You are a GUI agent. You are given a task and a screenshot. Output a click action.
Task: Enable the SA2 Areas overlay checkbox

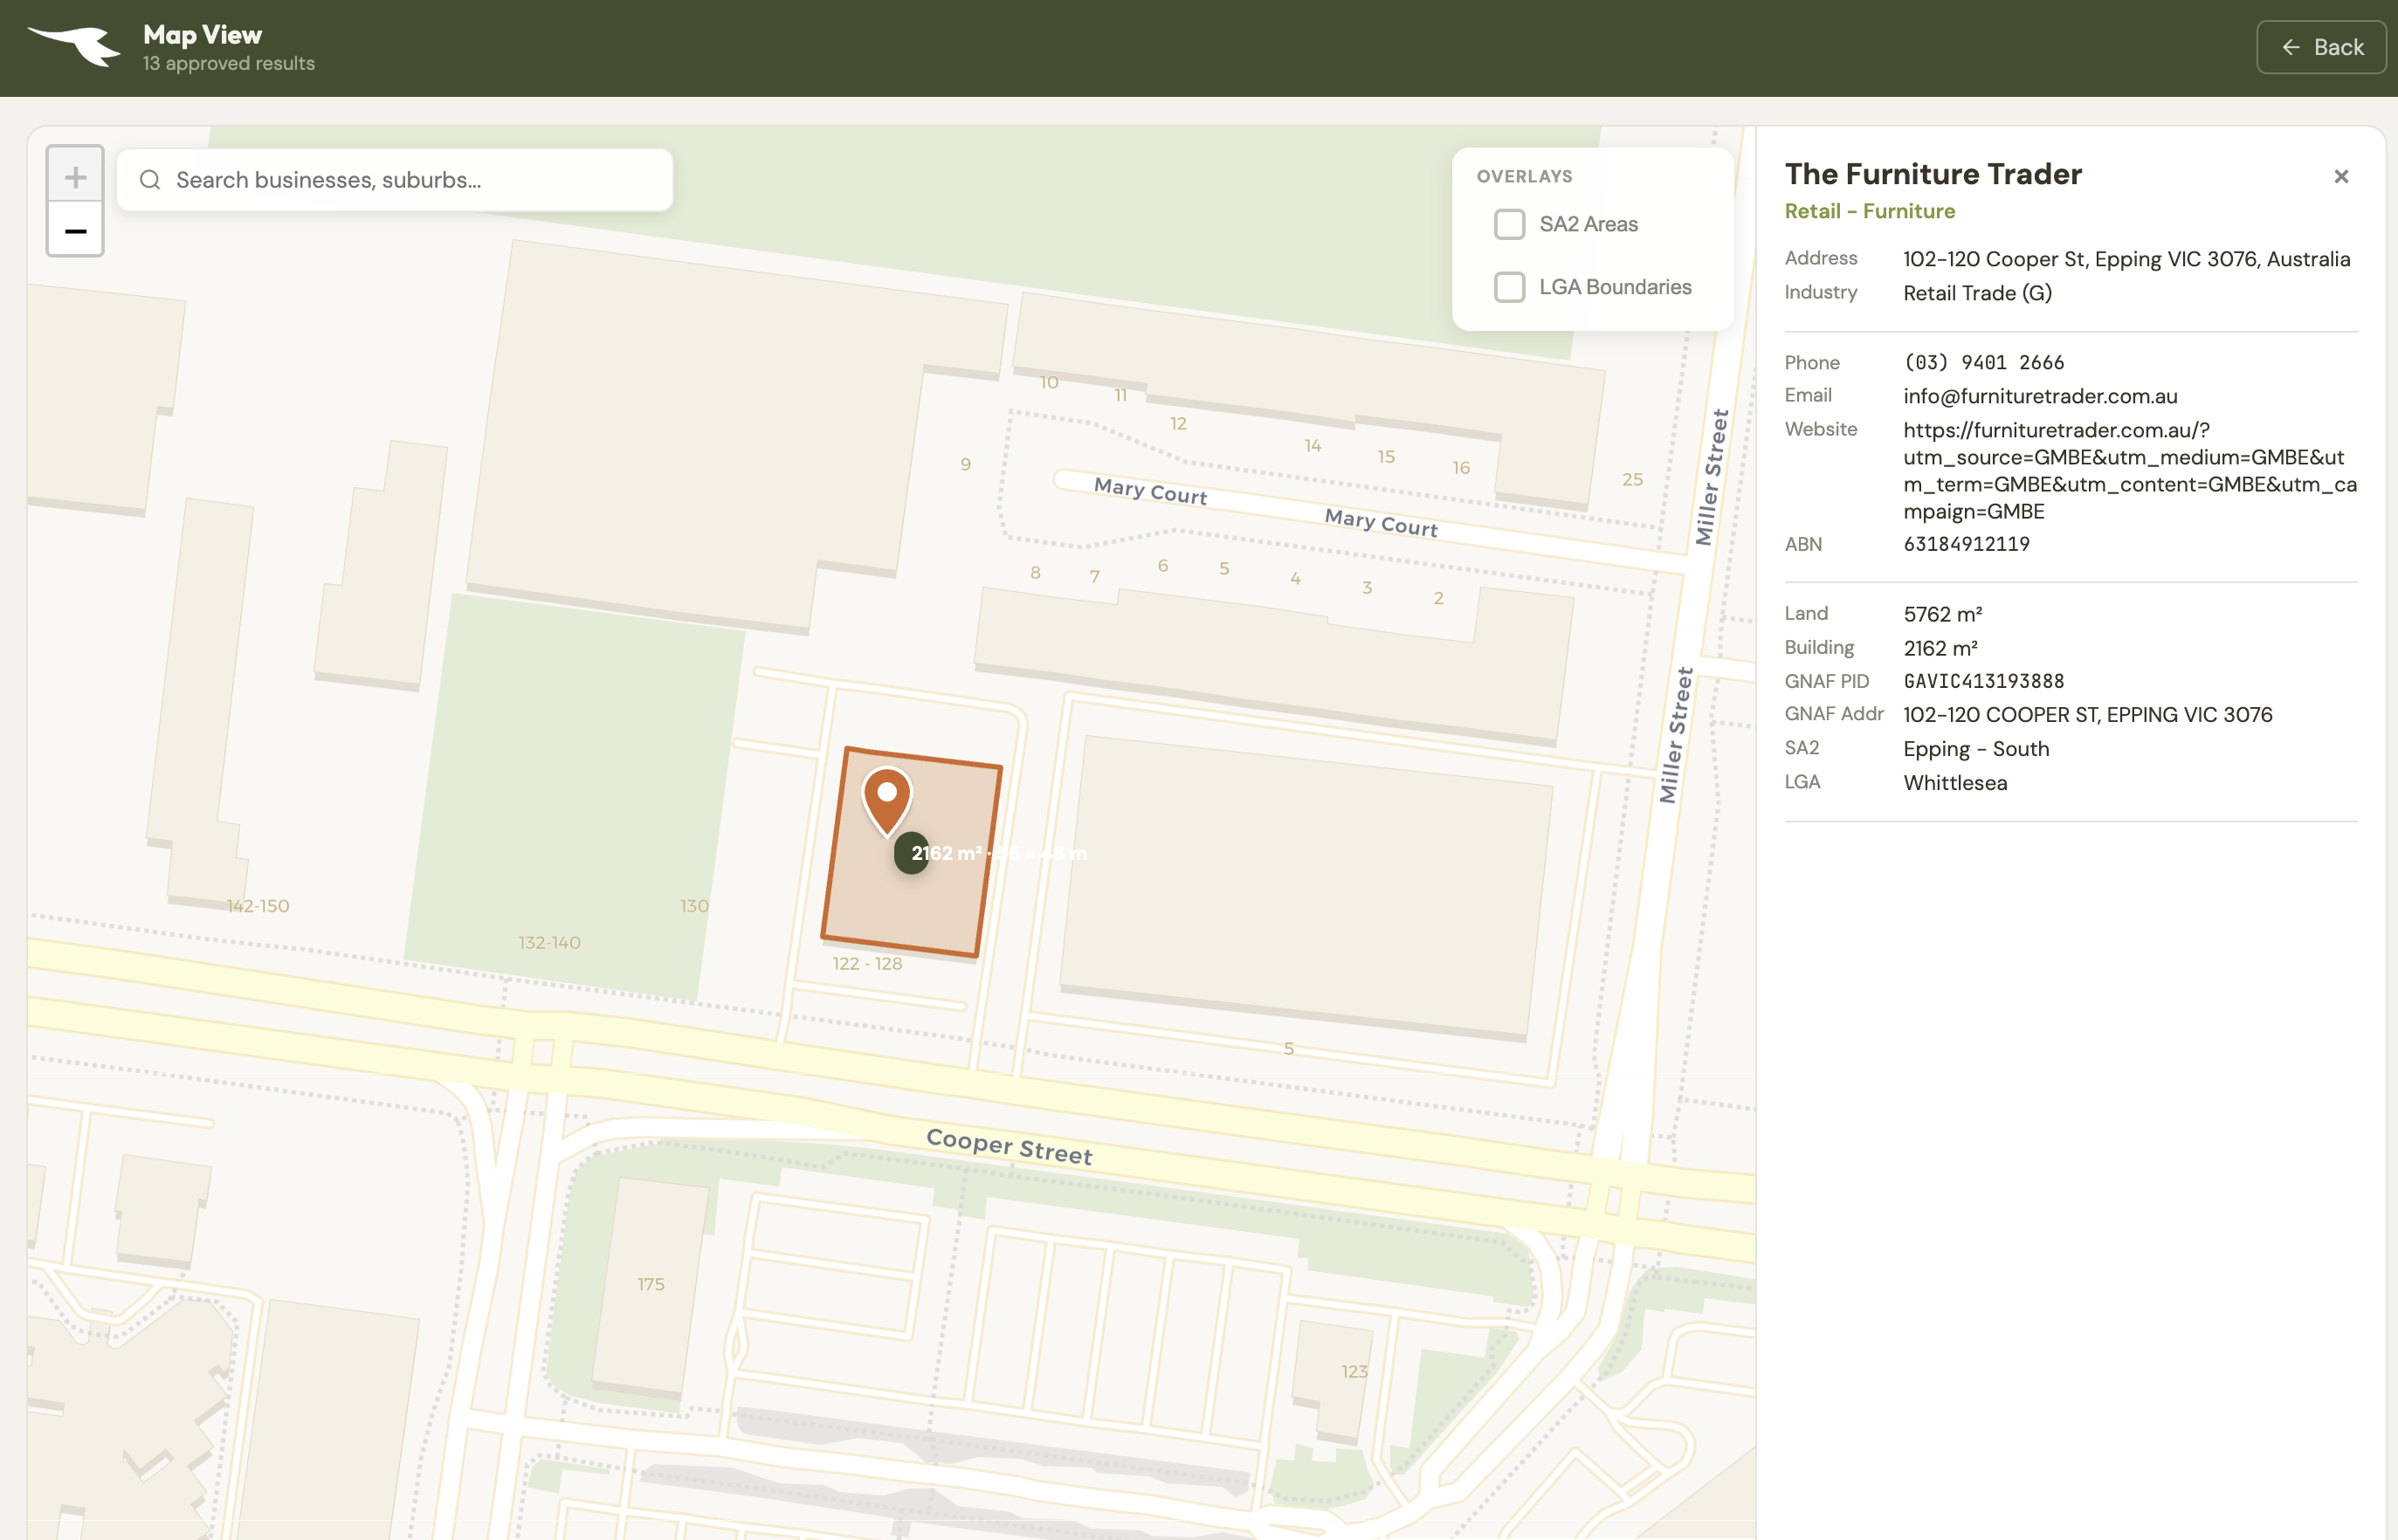[1509, 224]
